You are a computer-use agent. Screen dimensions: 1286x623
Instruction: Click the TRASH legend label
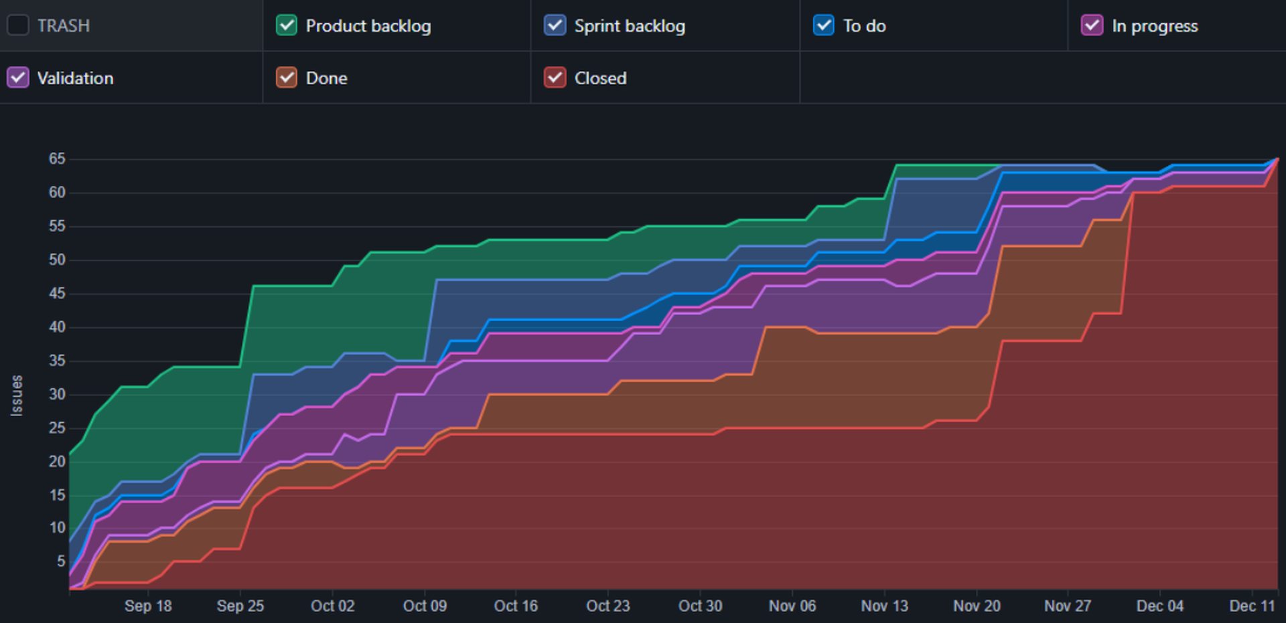click(x=64, y=26)
